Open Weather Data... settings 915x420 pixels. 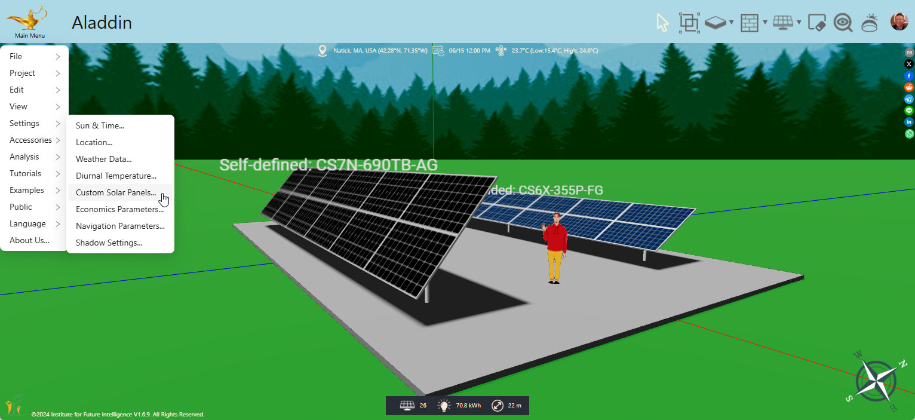coord(120,160)
